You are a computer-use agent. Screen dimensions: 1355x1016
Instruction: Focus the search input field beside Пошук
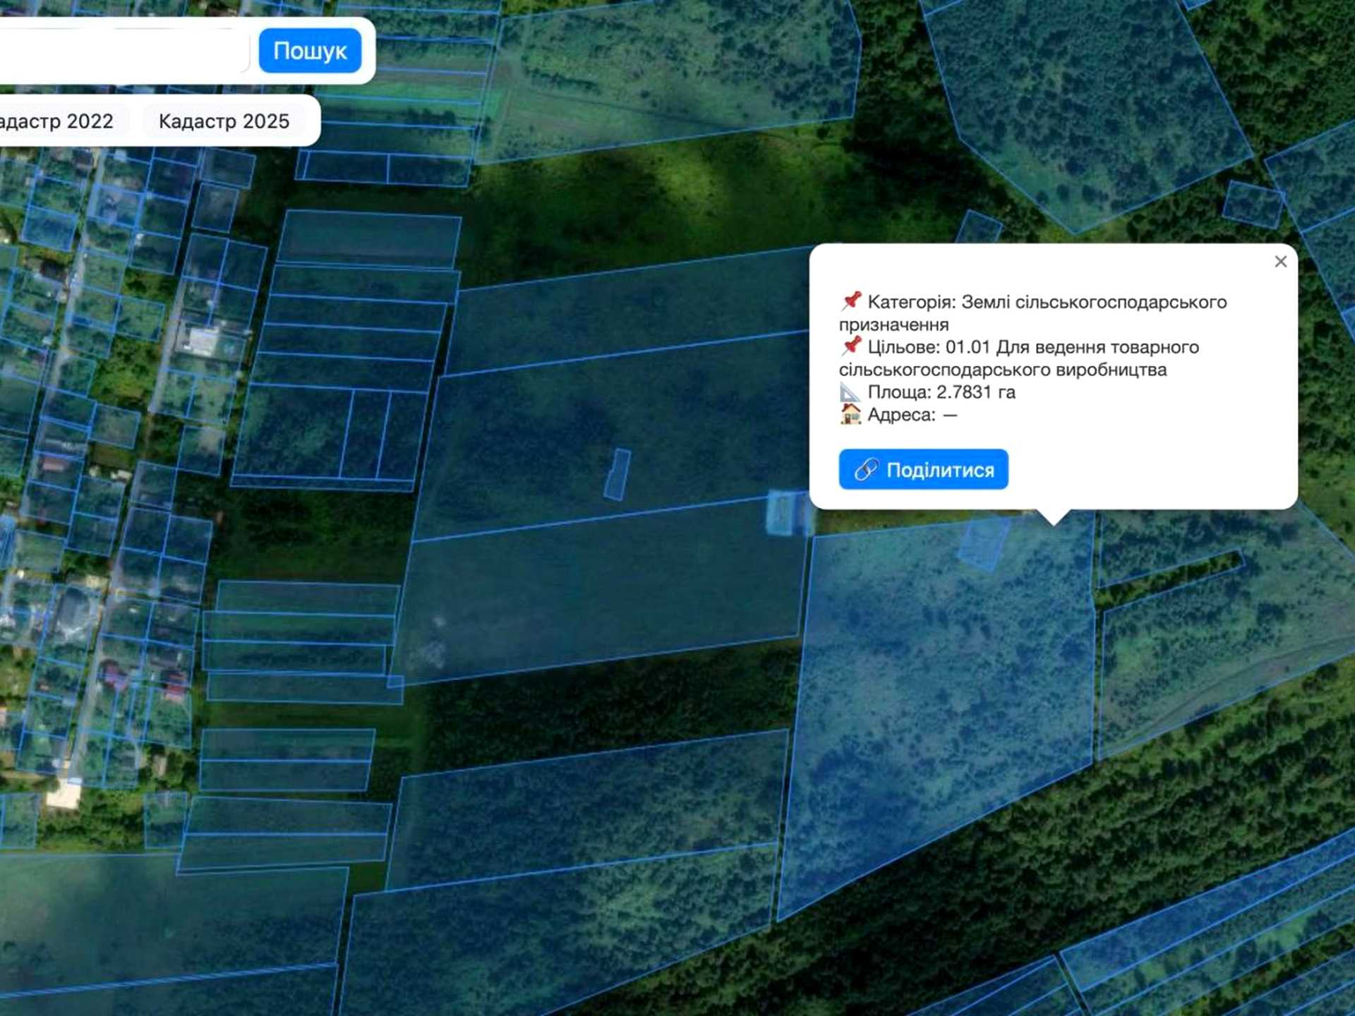coord(124,51)
